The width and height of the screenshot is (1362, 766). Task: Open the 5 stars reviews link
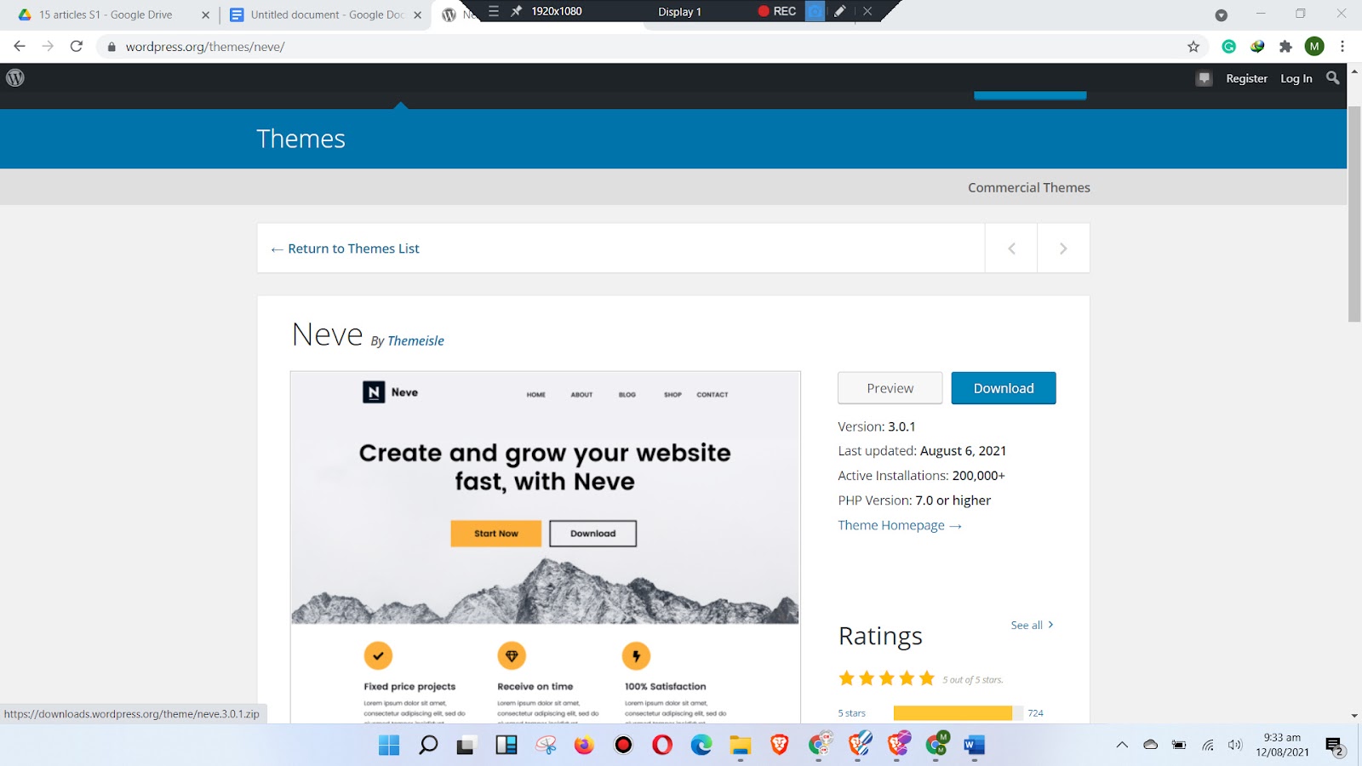pyautogui.click(x=851, y=713)
